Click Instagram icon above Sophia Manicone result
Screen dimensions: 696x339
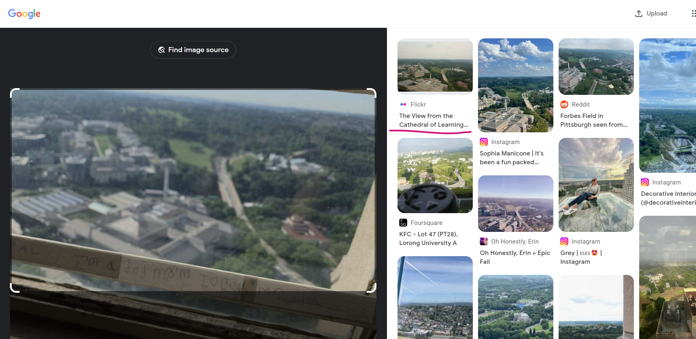(x=484, y=142)
